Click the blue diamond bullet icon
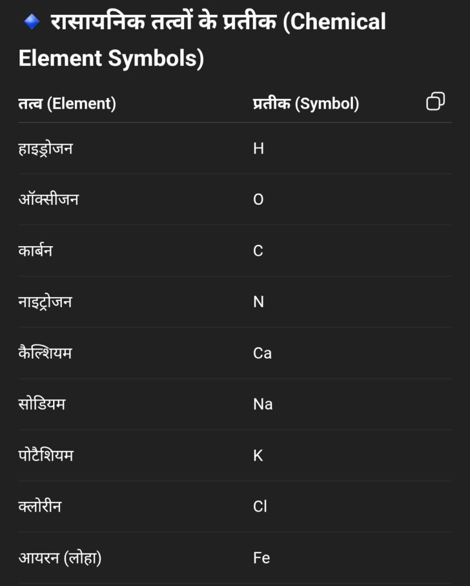The width and height of the screenshot is (470, 586). click(x=31, y=22)
